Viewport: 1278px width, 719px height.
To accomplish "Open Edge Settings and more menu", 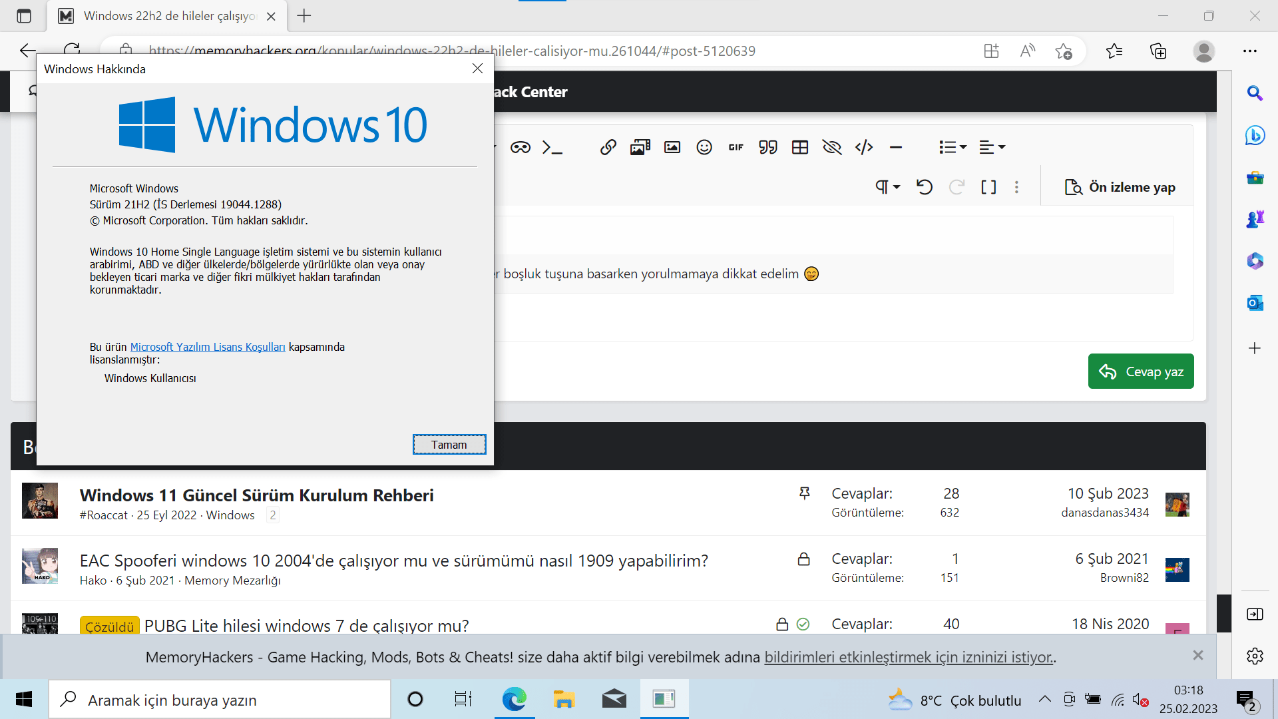I will pyautogui.click(x=1250, y=51).
